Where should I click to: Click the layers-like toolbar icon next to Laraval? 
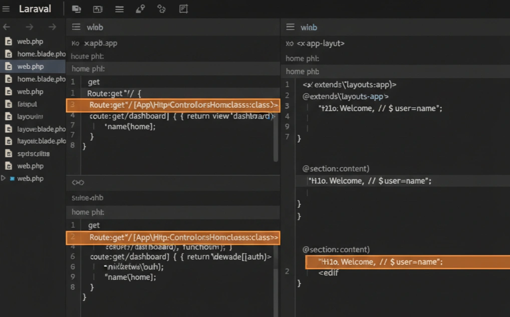76,9
